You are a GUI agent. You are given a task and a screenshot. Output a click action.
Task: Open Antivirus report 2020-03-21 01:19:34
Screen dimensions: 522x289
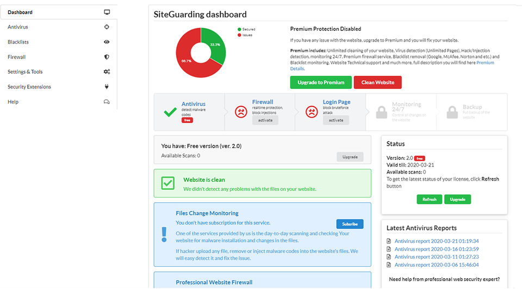click(437, 241)
